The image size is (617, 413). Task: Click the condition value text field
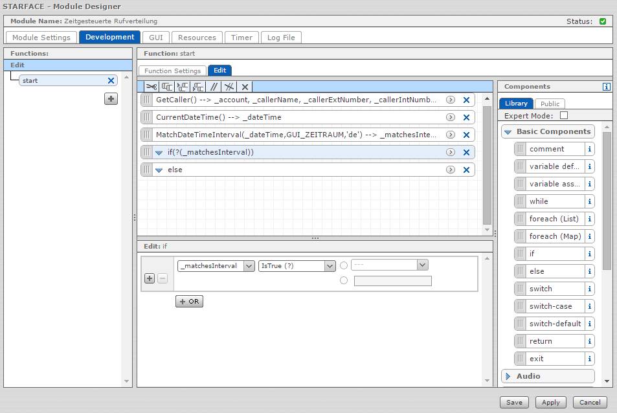pos(392,281)
